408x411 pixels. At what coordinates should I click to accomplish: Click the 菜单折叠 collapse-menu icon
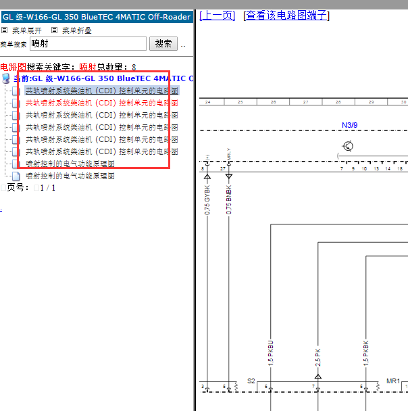click(x=54, y=30)
